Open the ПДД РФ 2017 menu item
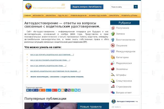Image resolution: width=164 pixels, height=109 pixels. (x=63, y=16)
